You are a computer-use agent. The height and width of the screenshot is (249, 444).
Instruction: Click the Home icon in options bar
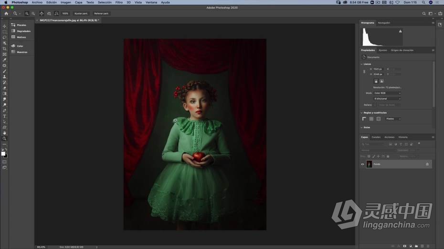[x=6, y=13]
